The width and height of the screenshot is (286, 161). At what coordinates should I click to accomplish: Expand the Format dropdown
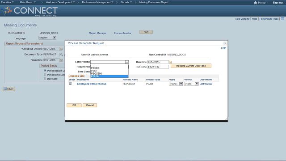pyautogui.click(x=197, y=84)
